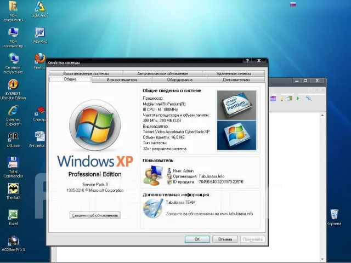Viewport: 351px width, 263px height.
Task: Click the Отмена button
Action: point(225,239)
